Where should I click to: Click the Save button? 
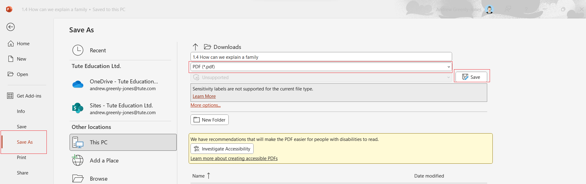[471, 77]
